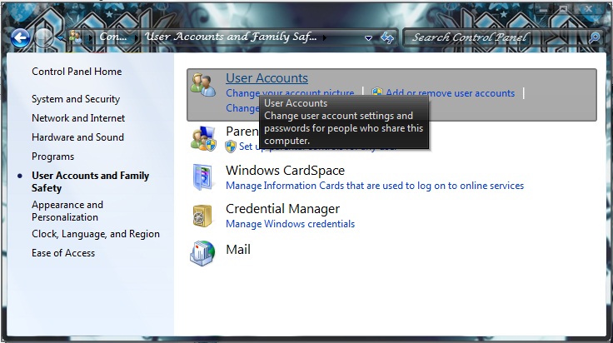
Task: Open the User Accounts heading link
Action: 267,78
